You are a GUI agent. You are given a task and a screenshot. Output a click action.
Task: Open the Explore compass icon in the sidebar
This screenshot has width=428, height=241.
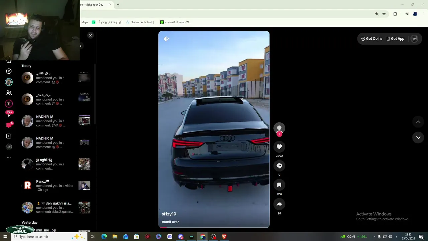coord(9,71)
